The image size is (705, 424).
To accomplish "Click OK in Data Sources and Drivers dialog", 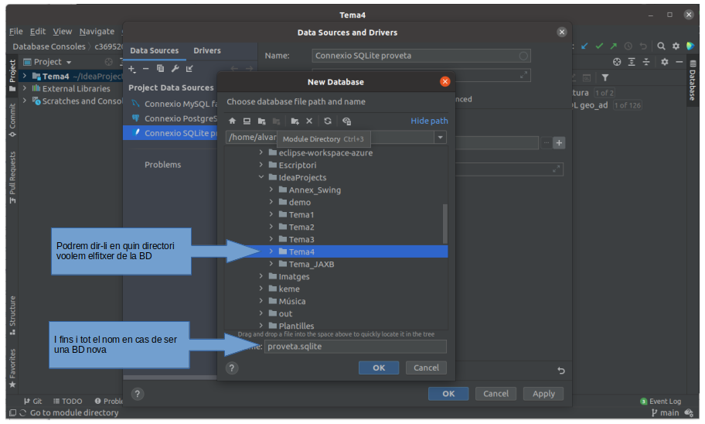I will point(448,394).
